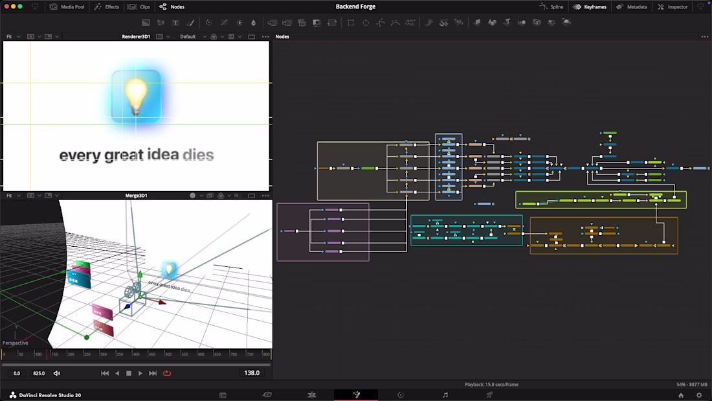712x401 pixels.
Task: Stop playback
Action: (x=129, y=373)
